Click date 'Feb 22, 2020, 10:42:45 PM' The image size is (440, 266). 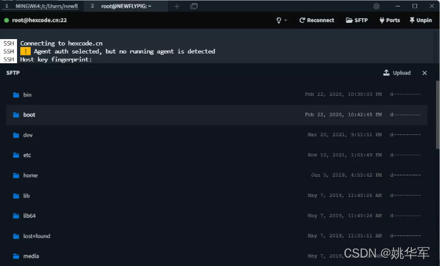(x=343, y=115)
